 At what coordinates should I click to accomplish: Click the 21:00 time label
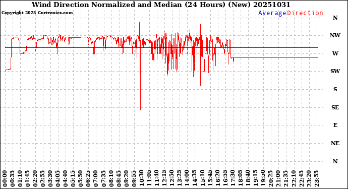click(278, 178)
